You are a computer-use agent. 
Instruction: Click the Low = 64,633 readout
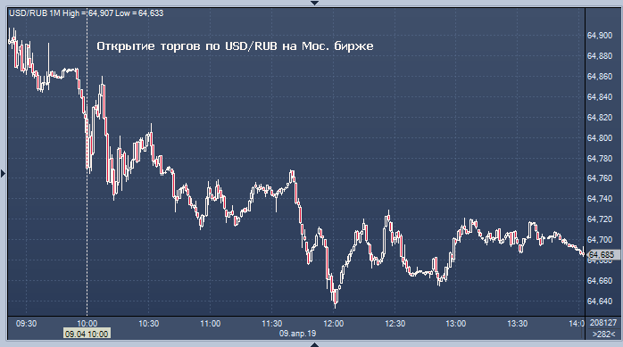pyautogui.click(x=139, y=13)
